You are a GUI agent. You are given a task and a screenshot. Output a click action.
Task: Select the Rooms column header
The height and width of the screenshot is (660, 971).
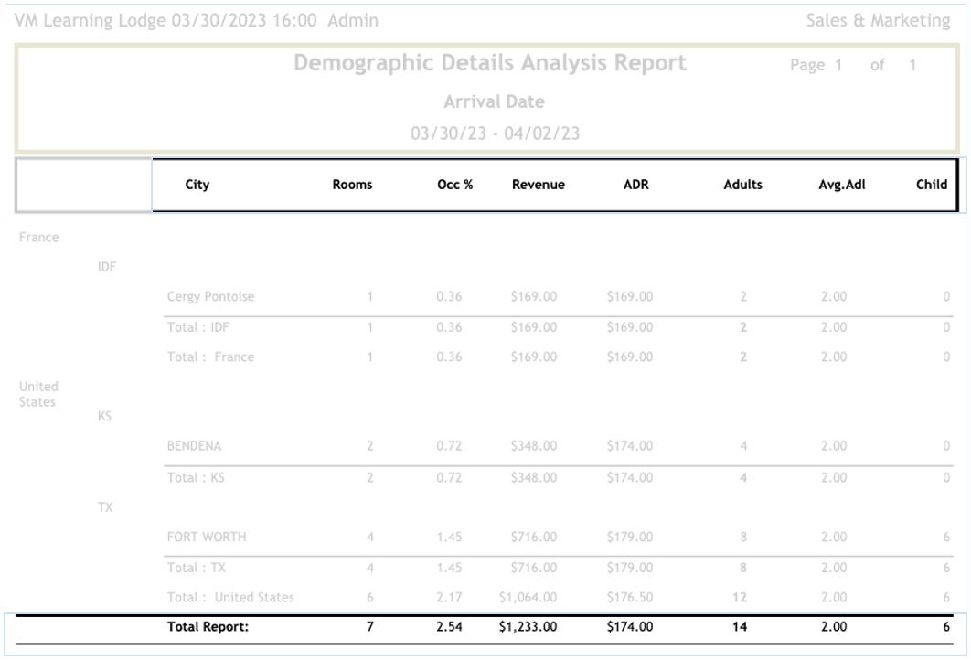click(352, 185)
